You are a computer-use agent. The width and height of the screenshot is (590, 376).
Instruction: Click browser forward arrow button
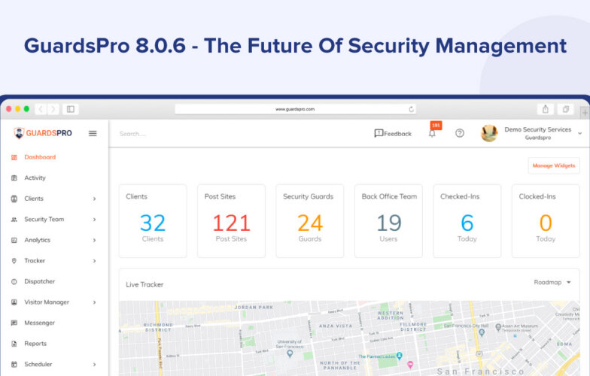coord(53,109)
